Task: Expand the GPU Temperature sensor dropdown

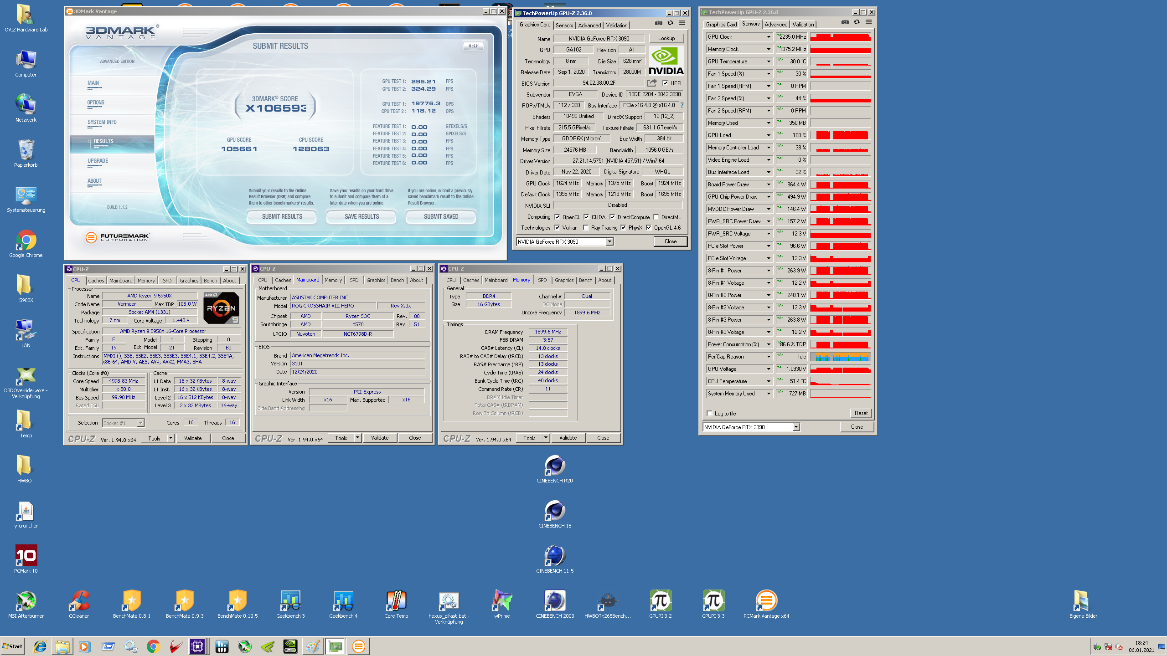Action: click(768, 61)
